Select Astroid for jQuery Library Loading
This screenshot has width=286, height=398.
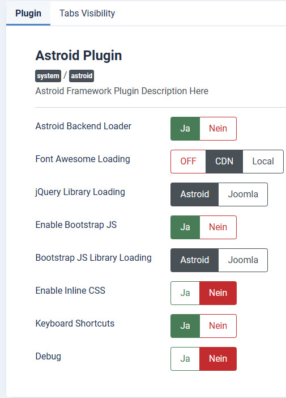pyautogui.click(x=194, y=194)
